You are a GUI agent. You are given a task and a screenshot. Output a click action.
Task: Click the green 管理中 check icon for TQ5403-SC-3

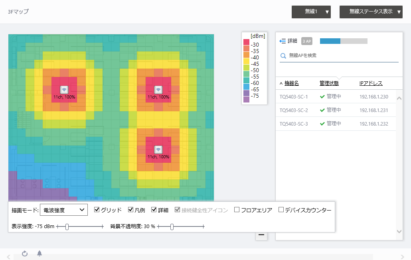(322, 124)
